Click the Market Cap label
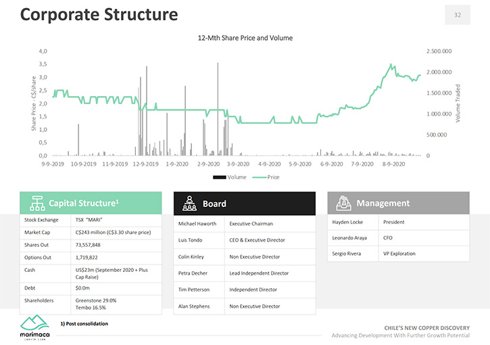Image resolution: width=490 pixels, height=345 pixels. pos(37,233)
